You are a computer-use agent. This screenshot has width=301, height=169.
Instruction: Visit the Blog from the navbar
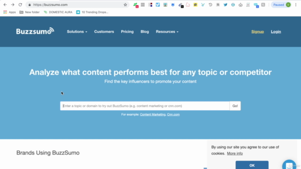pyautogui.click(x=145, y=31)
